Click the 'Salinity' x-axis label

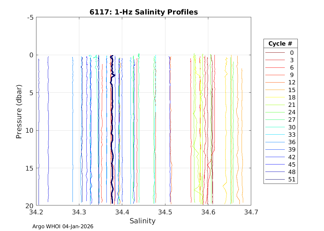click(x=143, y=221)
